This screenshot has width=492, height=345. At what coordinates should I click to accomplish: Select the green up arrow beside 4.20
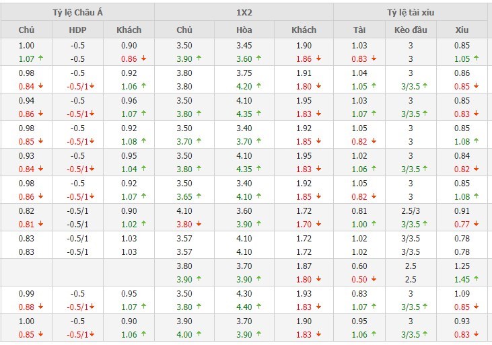coord(258,86)
